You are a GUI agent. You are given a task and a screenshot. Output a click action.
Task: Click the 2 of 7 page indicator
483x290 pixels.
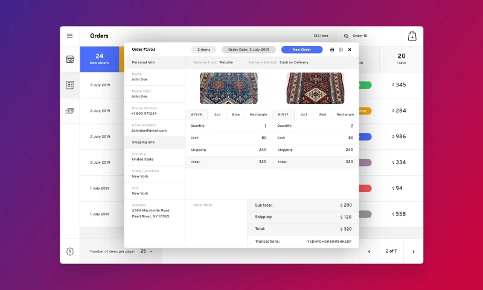[391, 251]
